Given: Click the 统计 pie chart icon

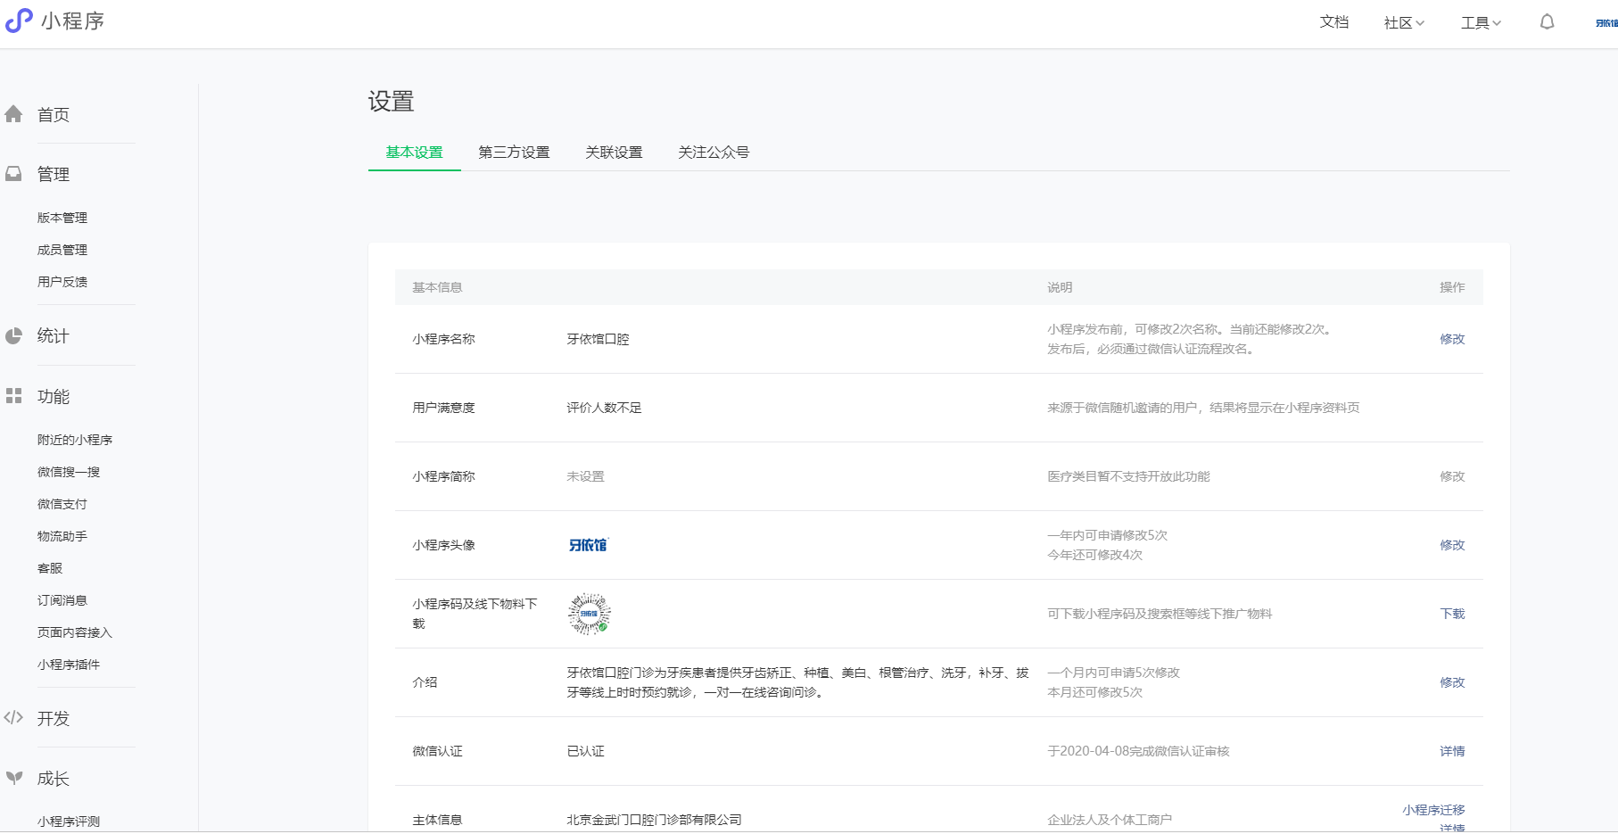Looking at the screenshot, I should (x=13, y=336).
